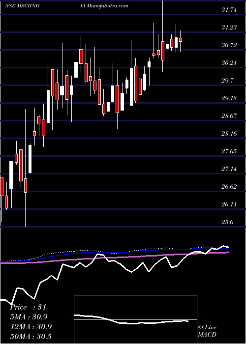Viewport: 246px width, 344px height.
Task: Select the 28.16 price axis label
Action: (229, 133)
